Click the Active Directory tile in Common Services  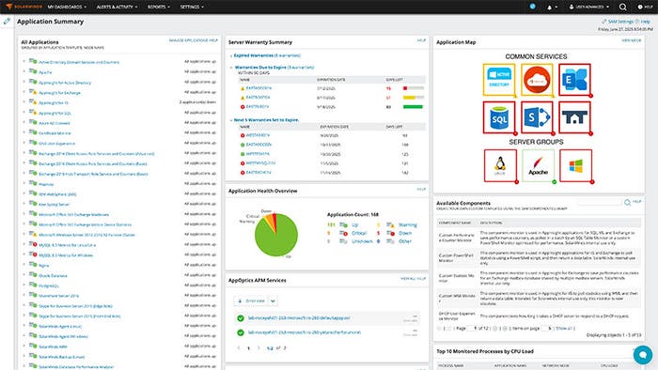[498, 80]
